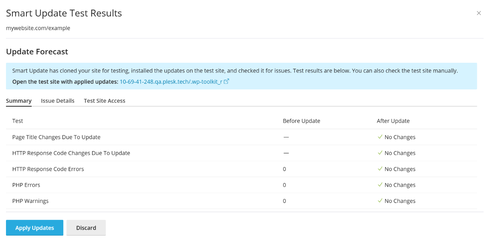Click the green checkmark in PHP Warnings row

tap(380, 201)
